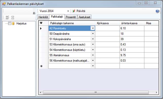This screenshot has width=163, height=99.
Task: Open the Vuosi 2014 year dropdown
Action: coord(68,11)
